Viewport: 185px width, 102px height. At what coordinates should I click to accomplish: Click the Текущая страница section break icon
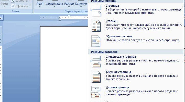[x=96, y=77]
